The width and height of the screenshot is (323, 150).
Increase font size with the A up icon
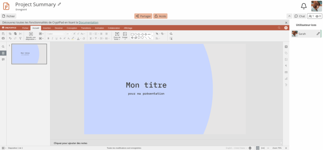tap(74, 34)
